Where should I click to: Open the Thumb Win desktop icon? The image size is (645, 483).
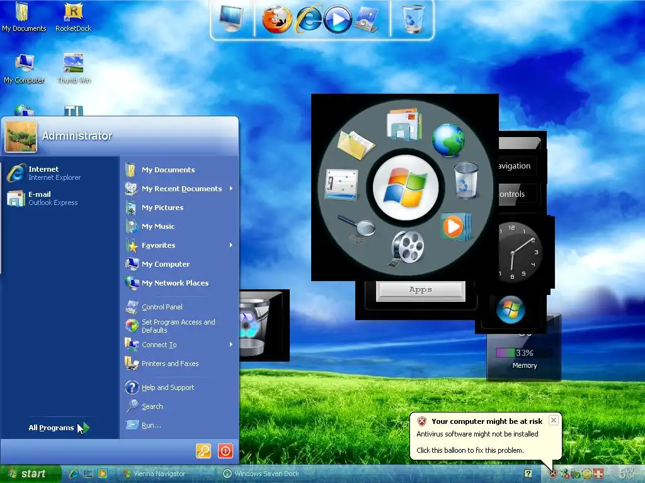(x=74, y=69)
